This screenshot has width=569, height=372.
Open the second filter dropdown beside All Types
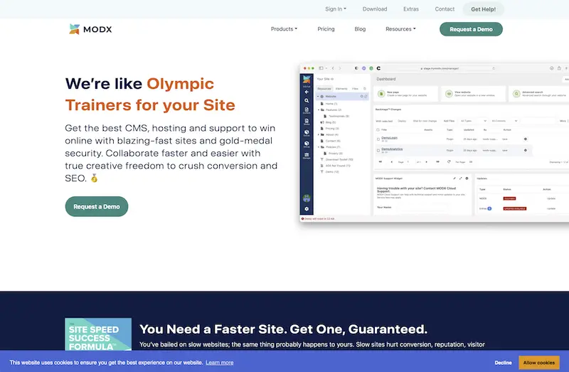(x=504, y=121)
